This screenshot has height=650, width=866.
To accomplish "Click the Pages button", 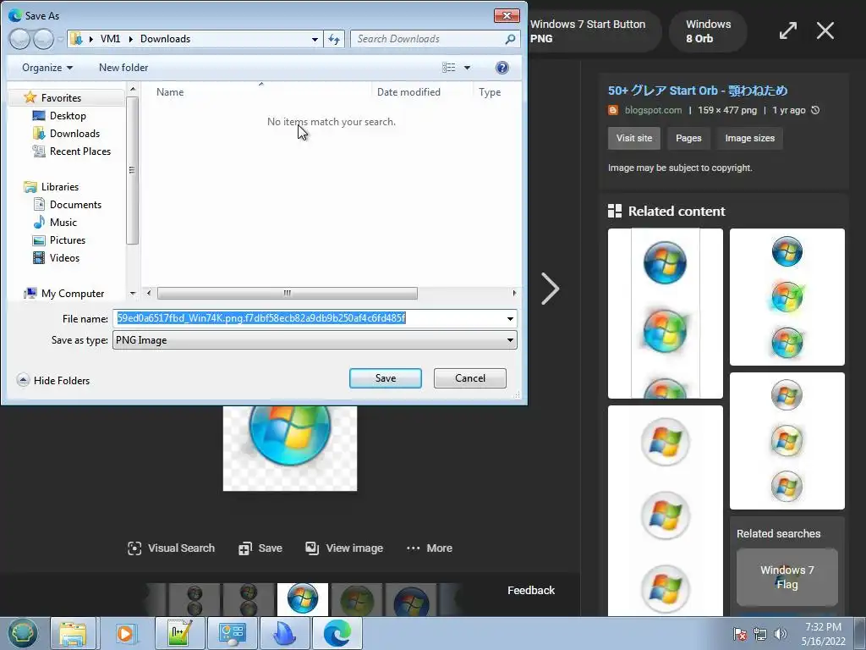I will (688, 138).
